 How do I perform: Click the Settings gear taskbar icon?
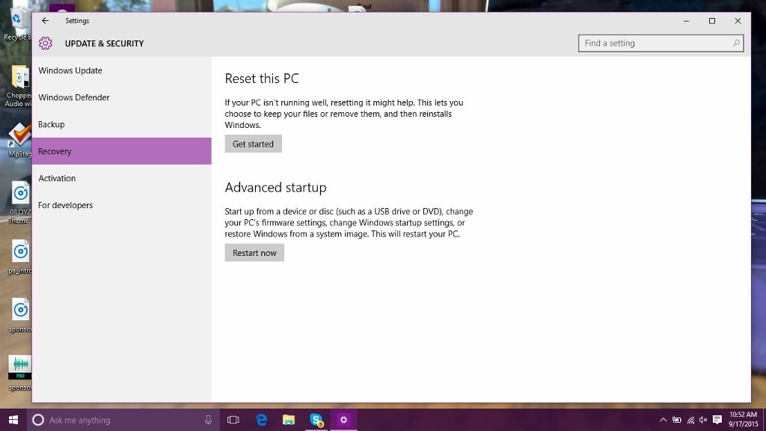(x=343, y=420)
